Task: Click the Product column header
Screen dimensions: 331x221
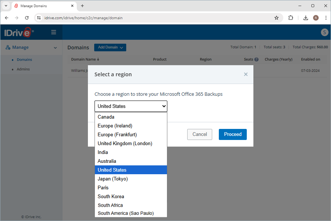Action: 160,59
